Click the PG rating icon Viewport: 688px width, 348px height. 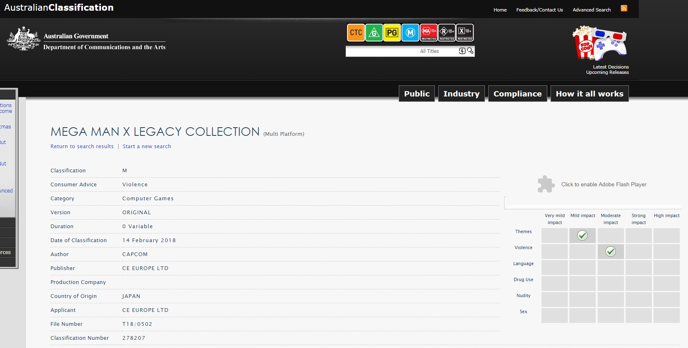tap(392, 33)
